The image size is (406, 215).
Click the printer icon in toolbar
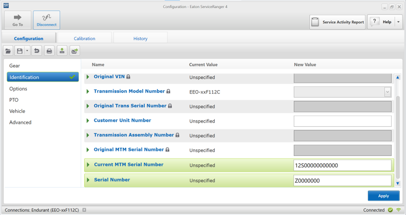49,51
